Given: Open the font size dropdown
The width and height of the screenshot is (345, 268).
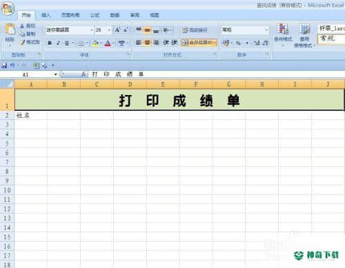Looking at the screenshot, I should pos(109,30).
